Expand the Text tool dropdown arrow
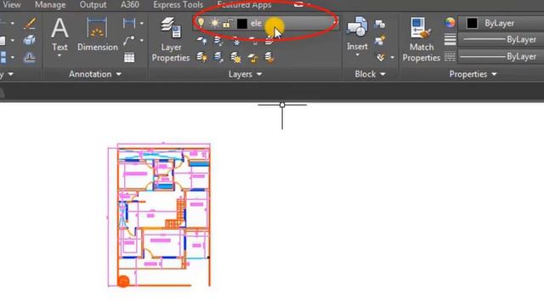Viewport: 544px width, 306px height. click(59, 55)
